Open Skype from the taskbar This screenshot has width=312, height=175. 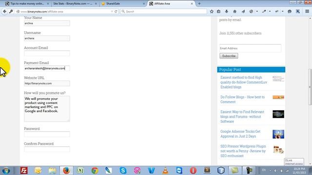[x=123, y=171]
